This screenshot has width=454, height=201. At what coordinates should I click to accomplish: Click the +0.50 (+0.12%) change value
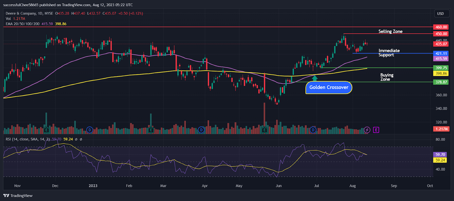click(x=131, y=13)
